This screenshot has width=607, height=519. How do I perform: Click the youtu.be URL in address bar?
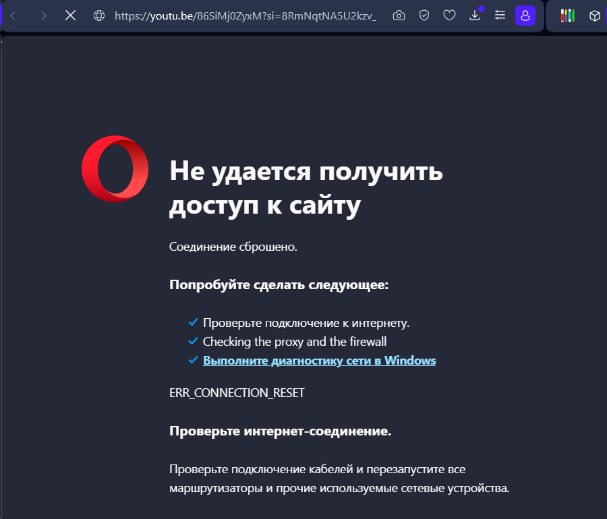coord(245,16)
